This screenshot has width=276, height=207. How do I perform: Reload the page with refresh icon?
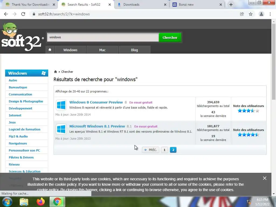click(x=23, y=14)
